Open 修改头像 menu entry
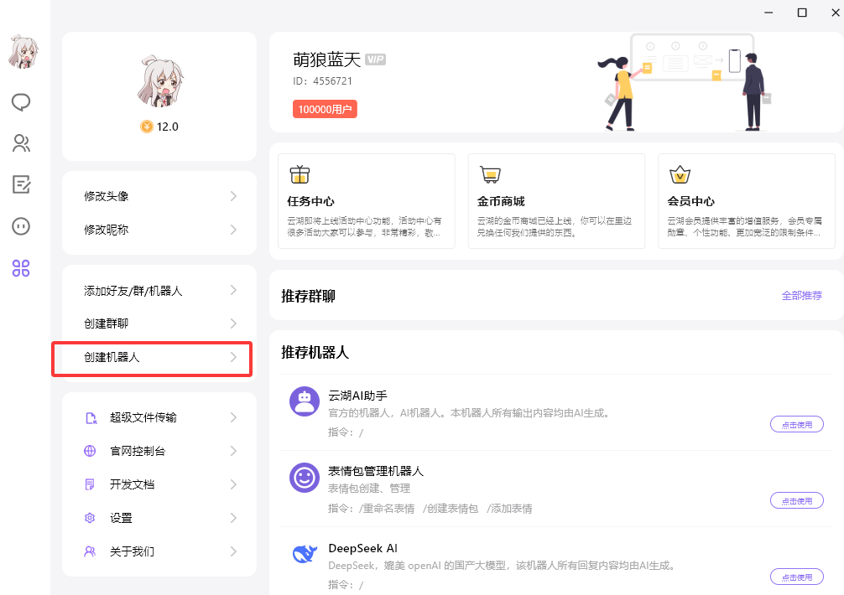This screenshot has height=595, width=844. (x=159, y=196)
